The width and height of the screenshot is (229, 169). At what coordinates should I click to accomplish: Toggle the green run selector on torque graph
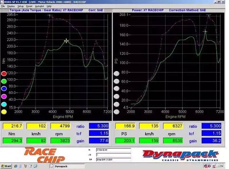[x=4, y=81]
